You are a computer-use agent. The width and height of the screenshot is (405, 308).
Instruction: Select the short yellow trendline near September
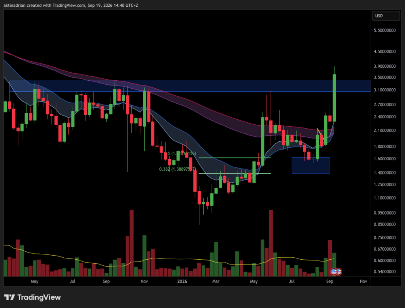pyautogui.click(x=320, y=134)
